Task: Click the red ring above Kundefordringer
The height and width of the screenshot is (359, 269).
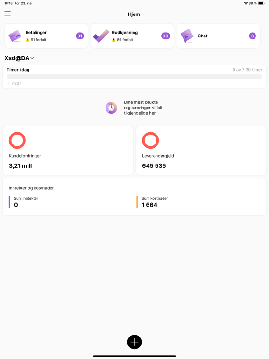Action: 17,140
